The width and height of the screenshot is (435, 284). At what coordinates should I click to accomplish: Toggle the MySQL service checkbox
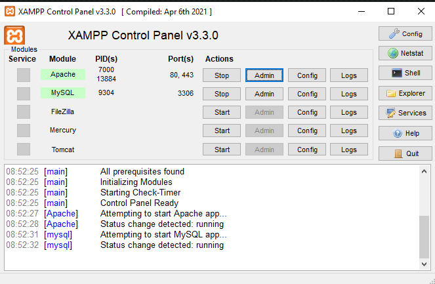[x=24, y=94]
